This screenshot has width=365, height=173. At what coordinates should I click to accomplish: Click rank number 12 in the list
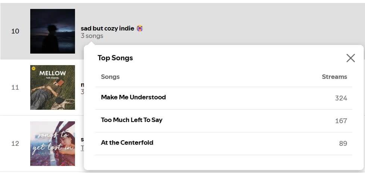click(x=15, y=144)
